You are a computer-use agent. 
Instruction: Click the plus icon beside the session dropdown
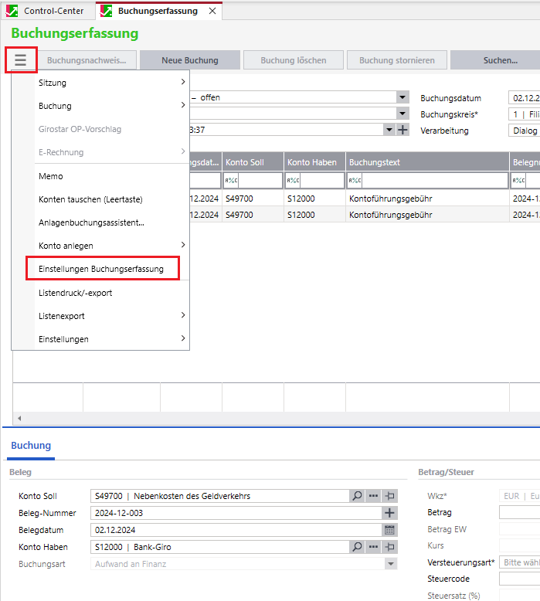click(402, 130)
